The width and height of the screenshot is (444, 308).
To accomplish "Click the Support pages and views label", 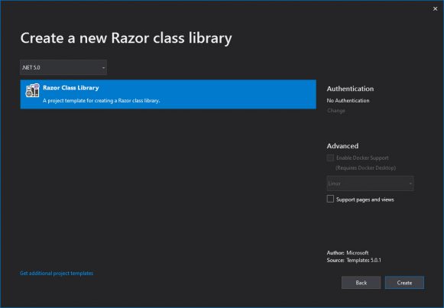I will tap(365, 199).
